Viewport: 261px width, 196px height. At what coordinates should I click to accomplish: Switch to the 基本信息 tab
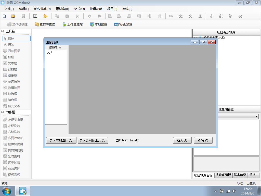[240, 175]
